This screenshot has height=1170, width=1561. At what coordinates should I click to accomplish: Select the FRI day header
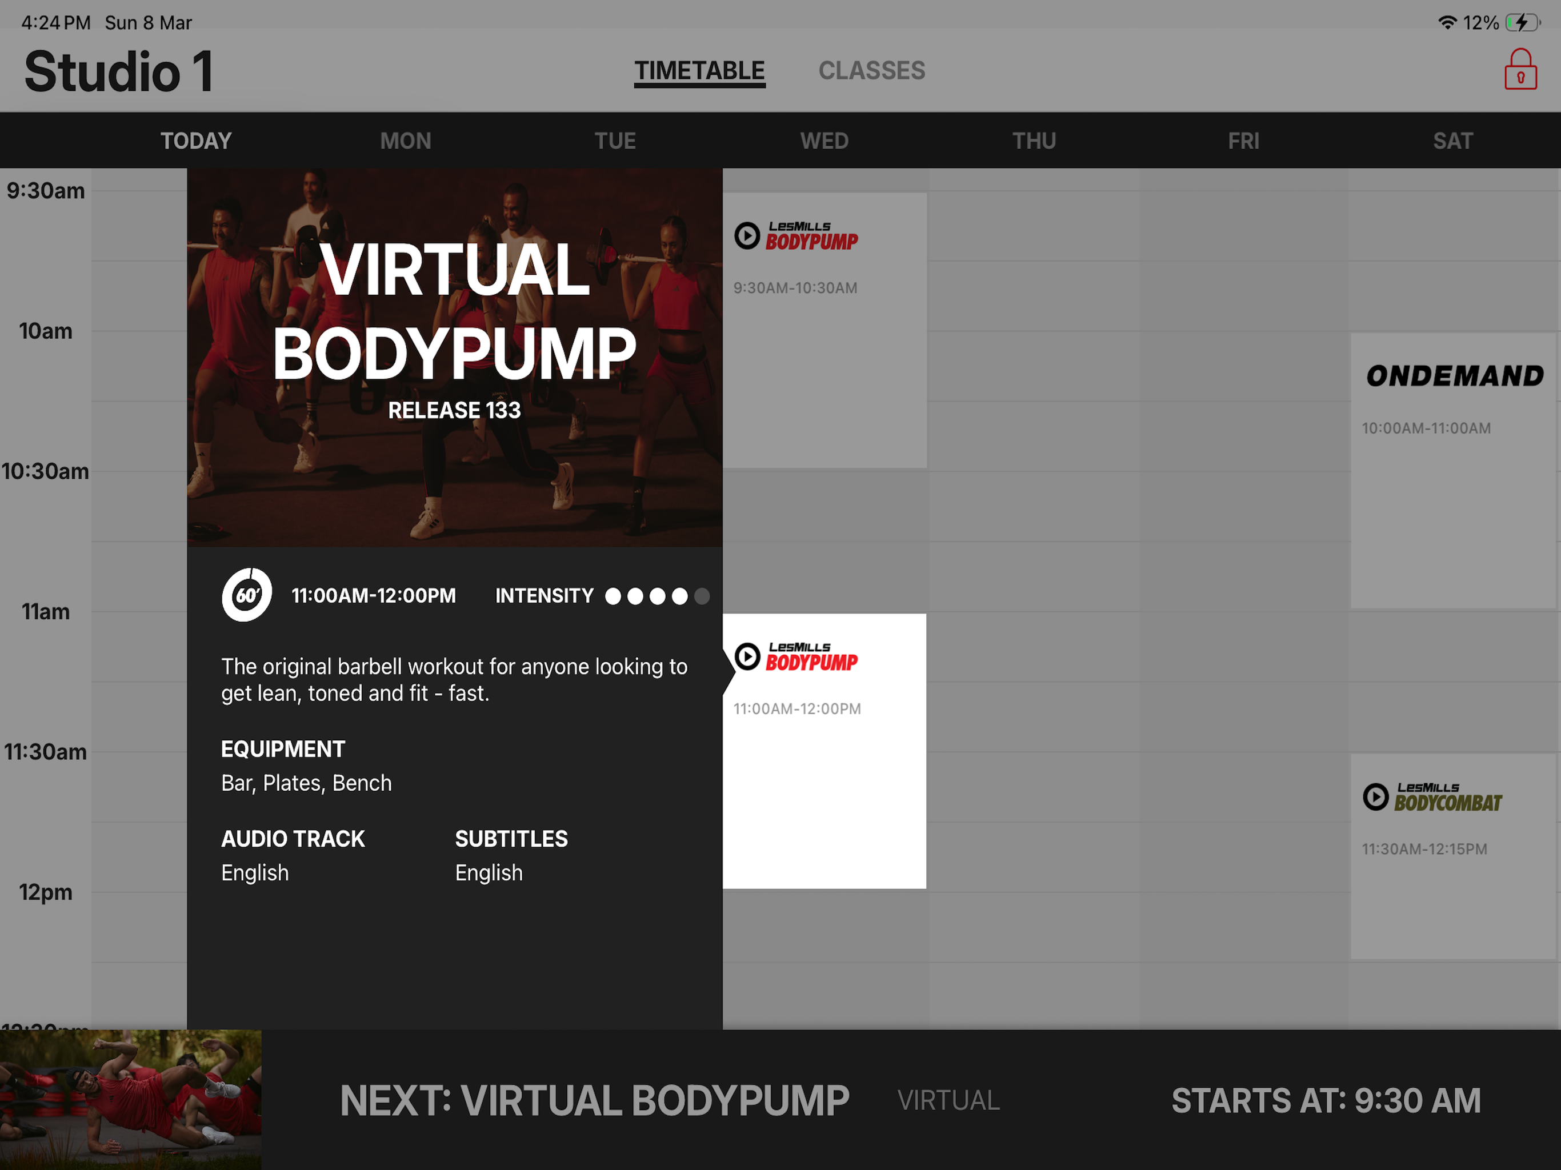tap(1243, 141)
